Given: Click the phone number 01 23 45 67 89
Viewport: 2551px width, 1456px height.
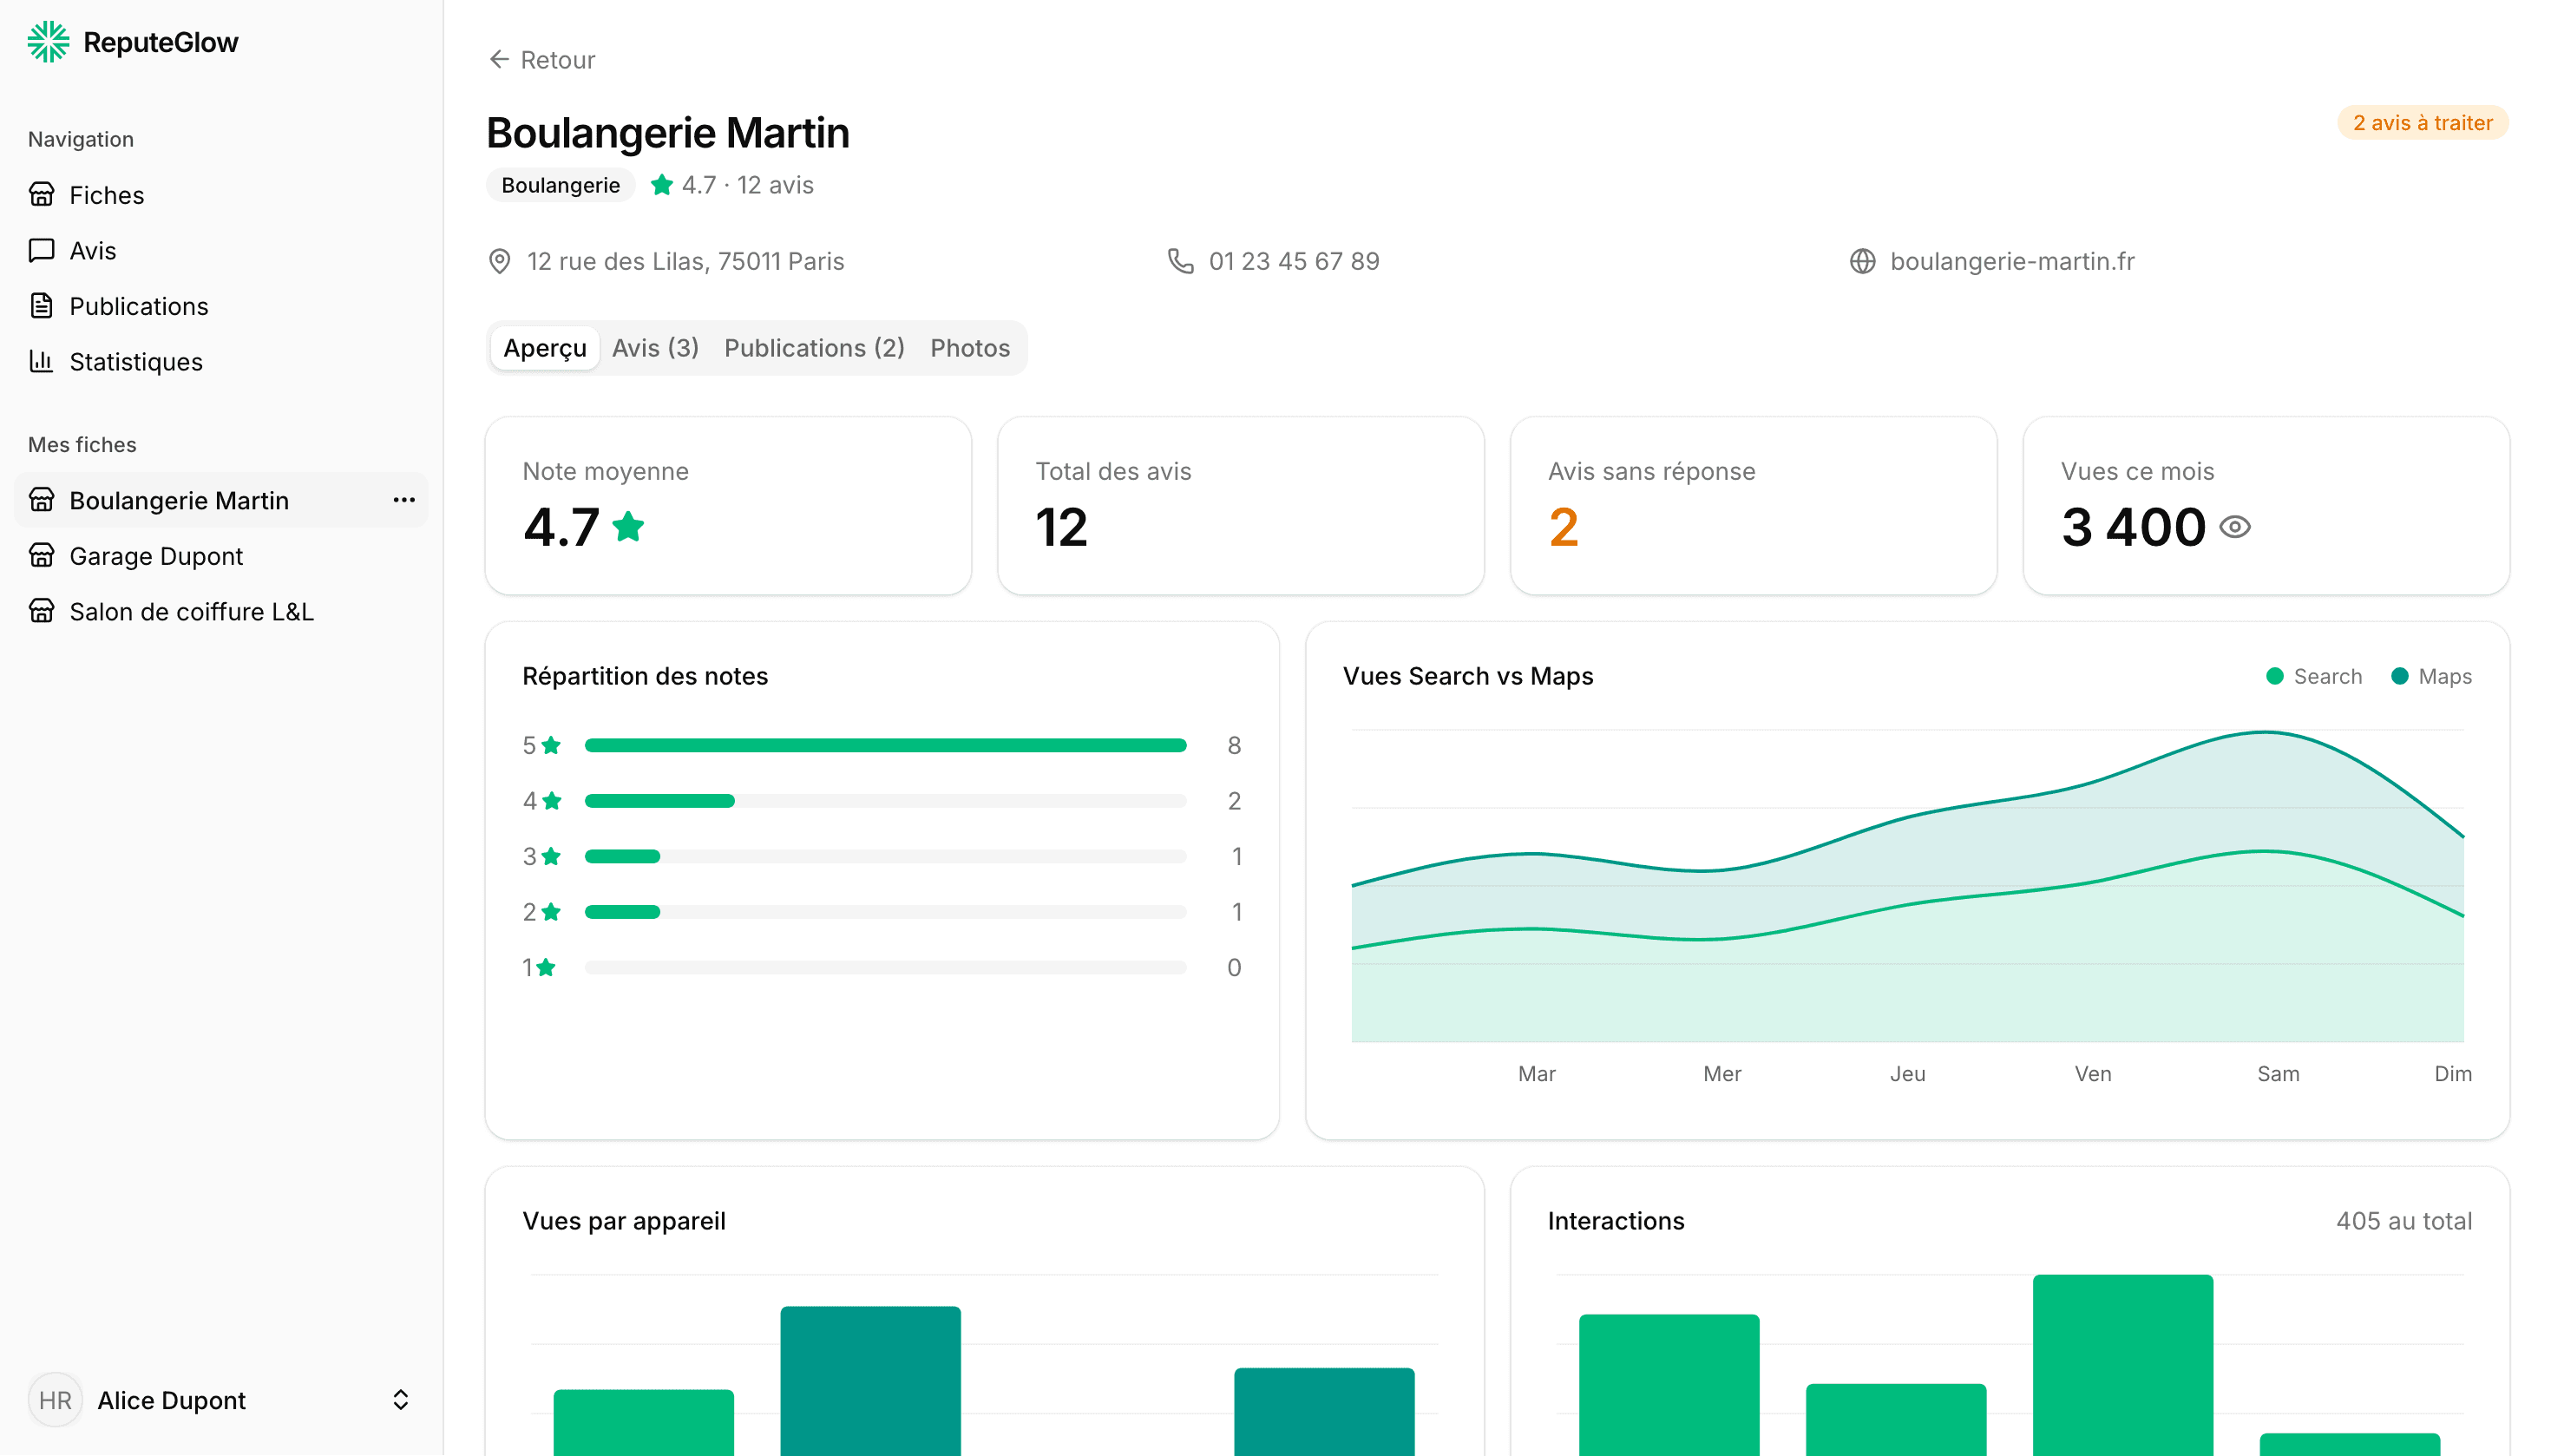Looking at the screenshot, I should pyautogui.click(x=1294, y=261).
